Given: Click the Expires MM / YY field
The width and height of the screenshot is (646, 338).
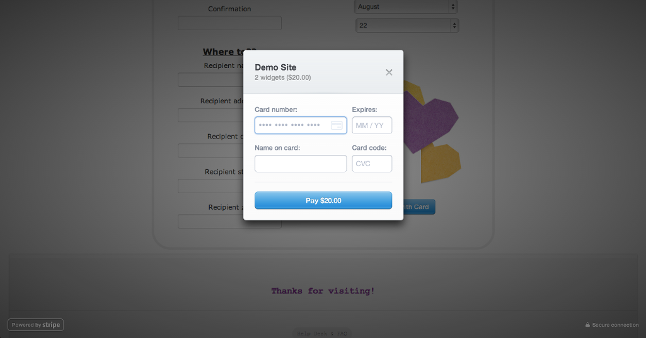Looking at the screenshot, I should point(372,125).
